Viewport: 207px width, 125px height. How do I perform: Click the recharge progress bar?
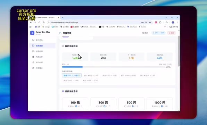coord(114,67)
